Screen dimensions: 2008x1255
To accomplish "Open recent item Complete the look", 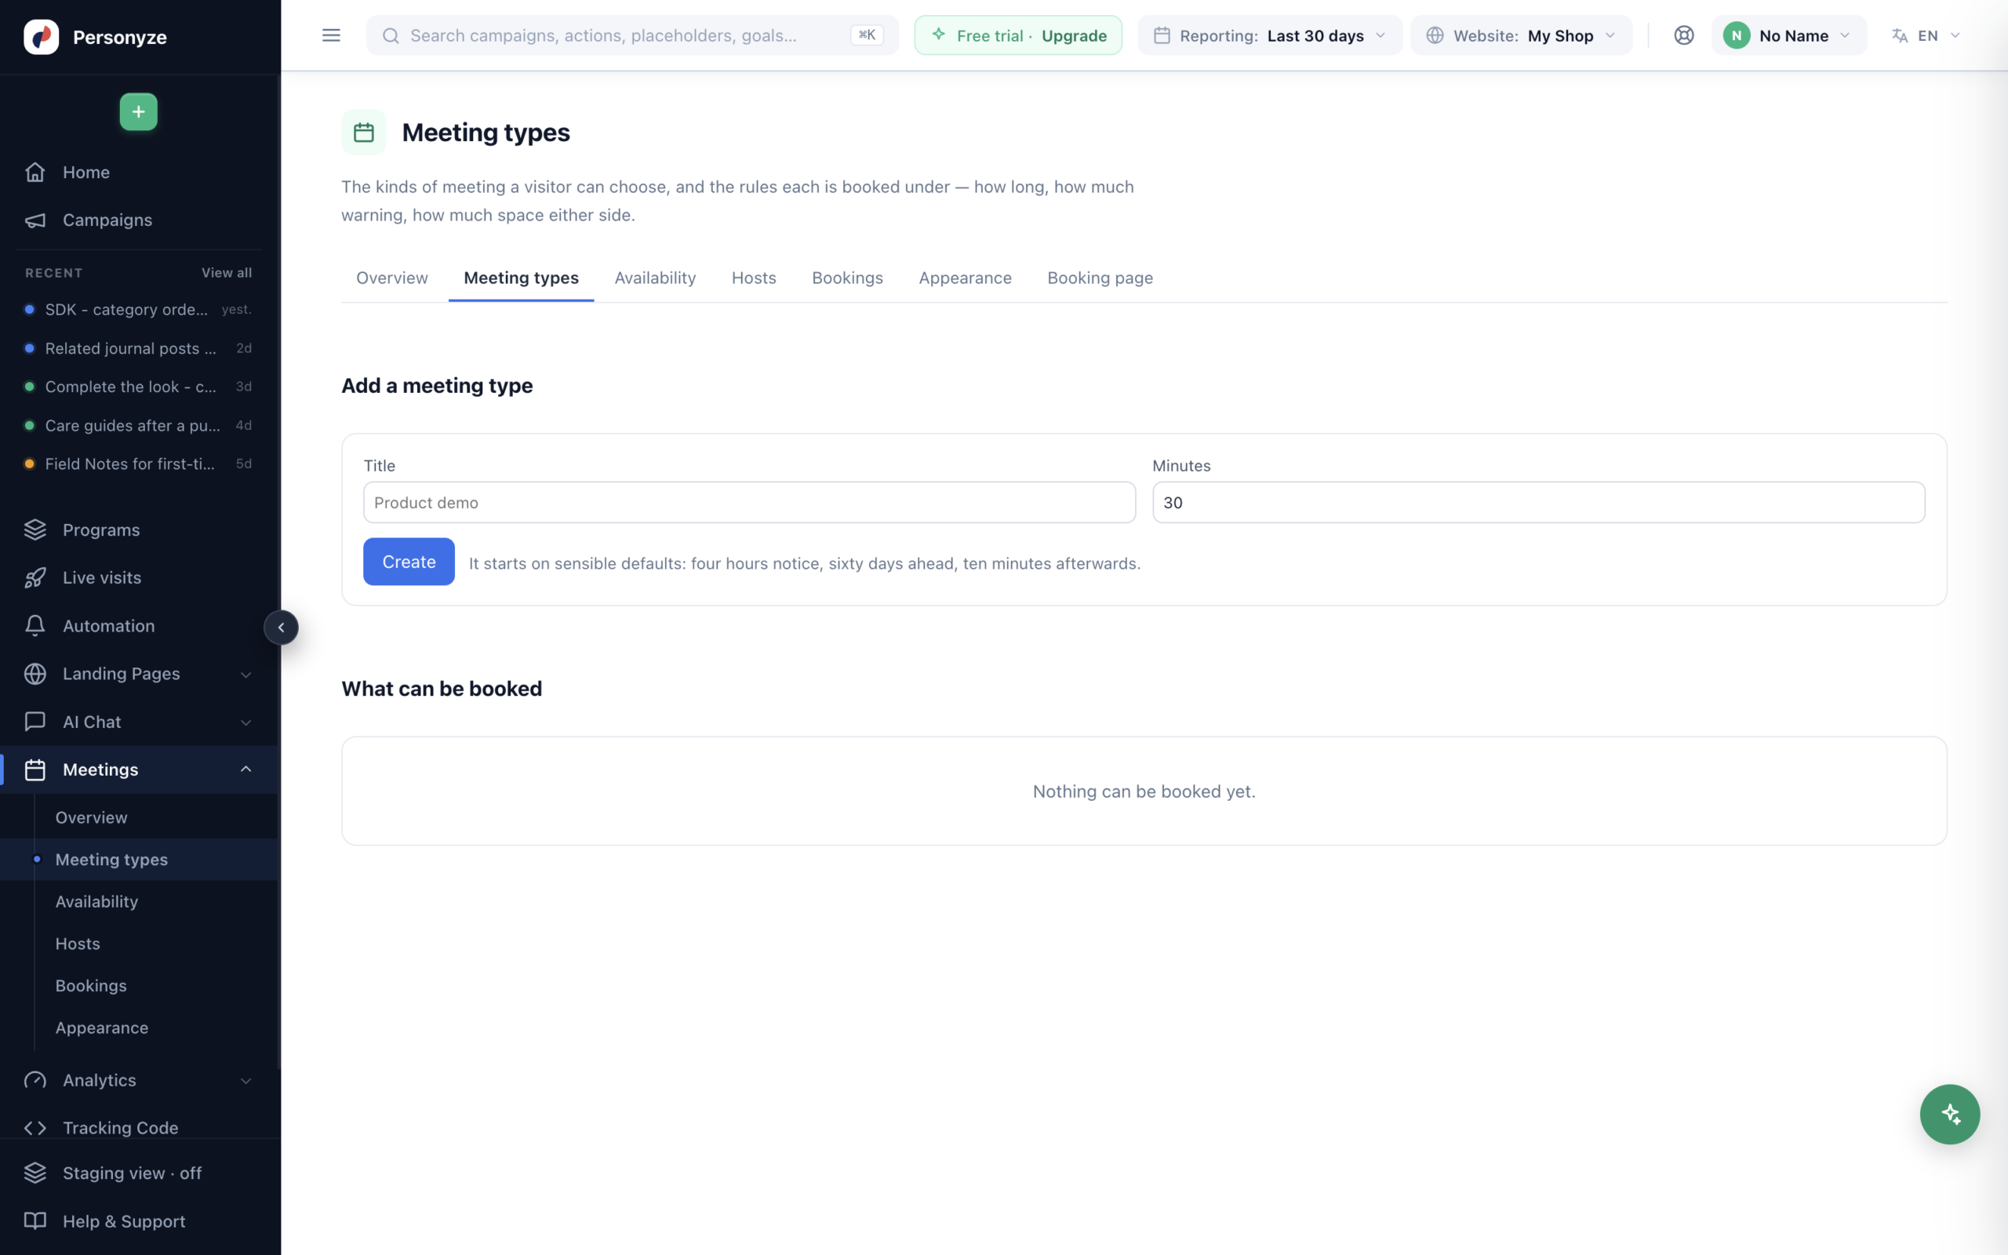I will 139,387.
